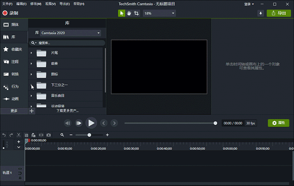The image size is (294, 186).
Task: Click the black preview canvas
Action: point(159,67)
